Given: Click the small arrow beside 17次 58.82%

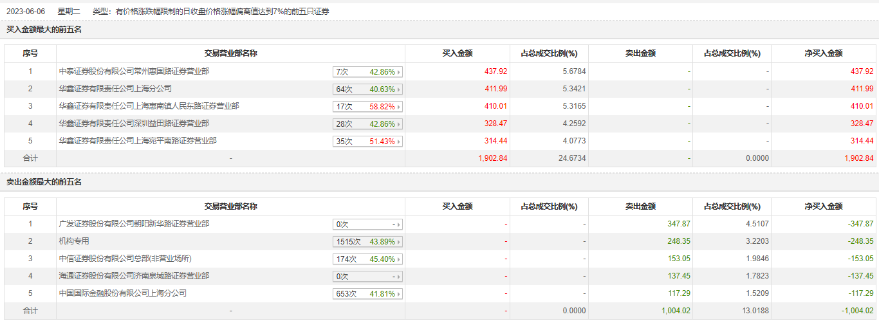Looking at the screenshot, I should [x=399, y=107].
